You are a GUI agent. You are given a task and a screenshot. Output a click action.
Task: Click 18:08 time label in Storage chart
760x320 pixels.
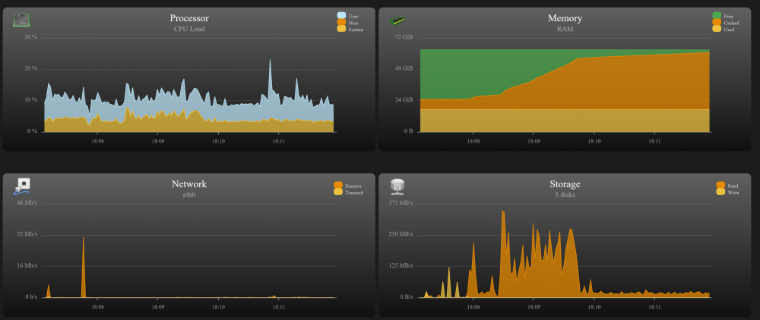click(x=473, y=306)
